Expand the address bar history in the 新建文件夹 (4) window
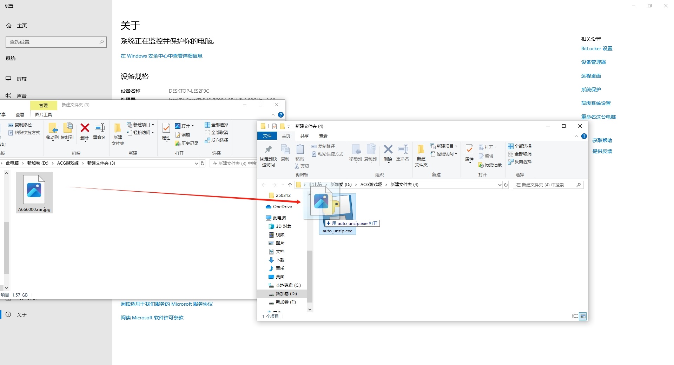The width and height of the screenshot is (674, 365). tap(500, 185)
